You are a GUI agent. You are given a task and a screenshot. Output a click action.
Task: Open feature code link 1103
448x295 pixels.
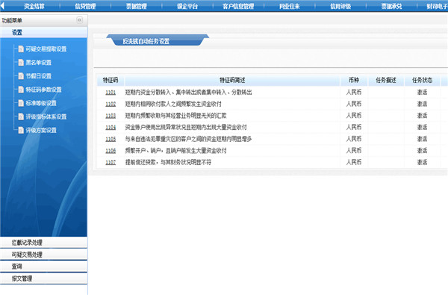(x=111, y=116)
